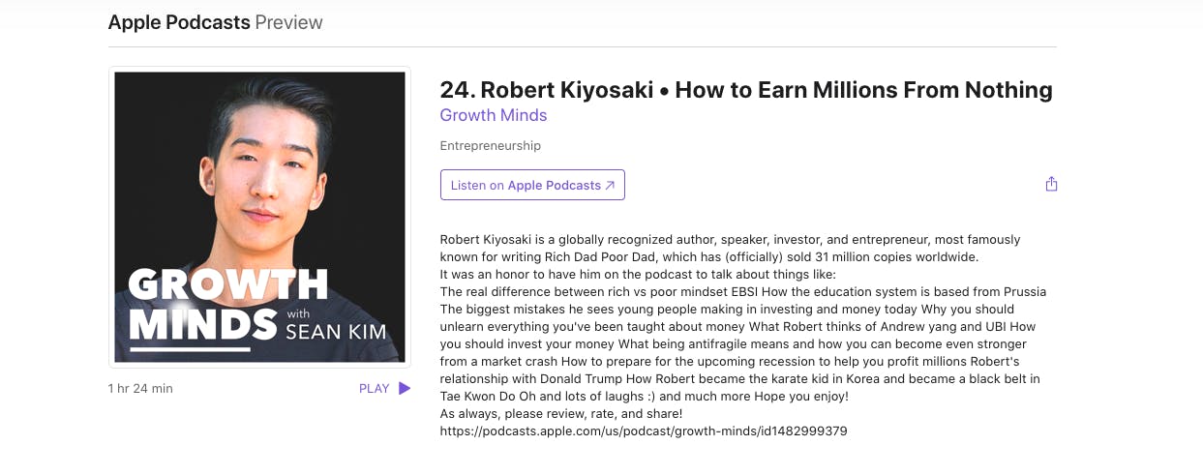Click the Apple Podcasts header logo text

tap(179, 22)
